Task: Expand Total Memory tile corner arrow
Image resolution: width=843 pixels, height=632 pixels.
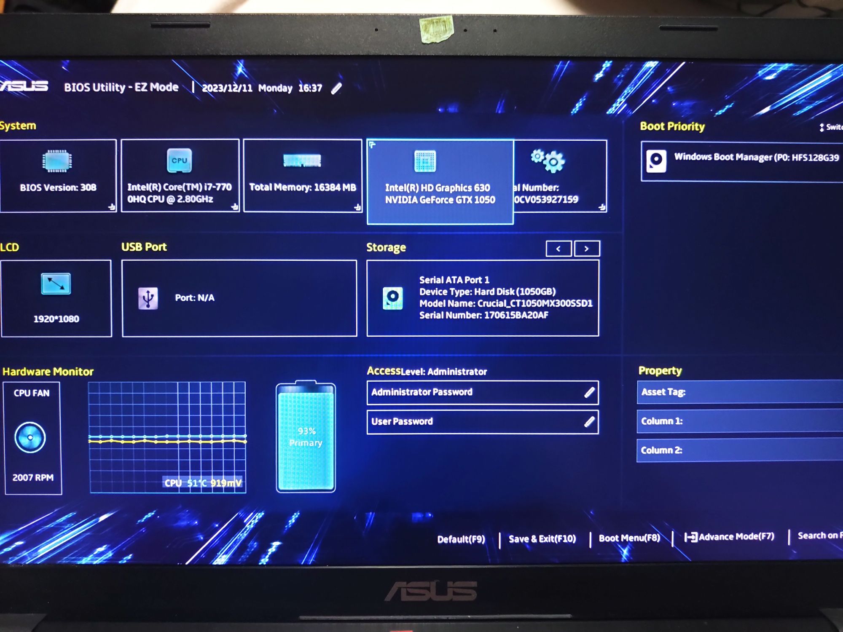Action: (357, 207)
